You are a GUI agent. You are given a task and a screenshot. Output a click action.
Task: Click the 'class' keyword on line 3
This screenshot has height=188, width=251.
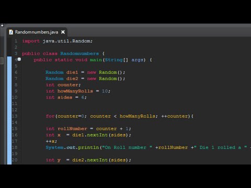coord(50,53)
